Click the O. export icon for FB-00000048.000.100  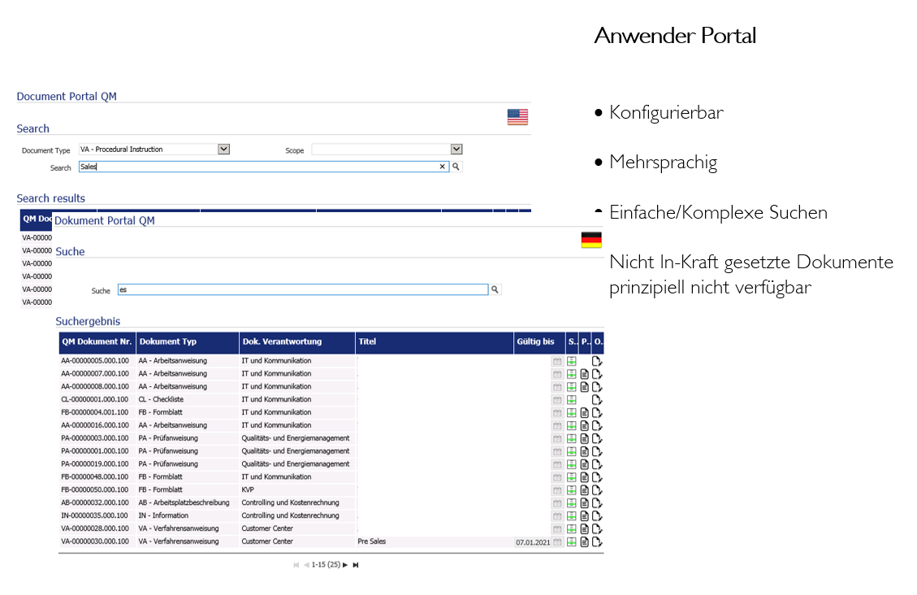(597, 477)
